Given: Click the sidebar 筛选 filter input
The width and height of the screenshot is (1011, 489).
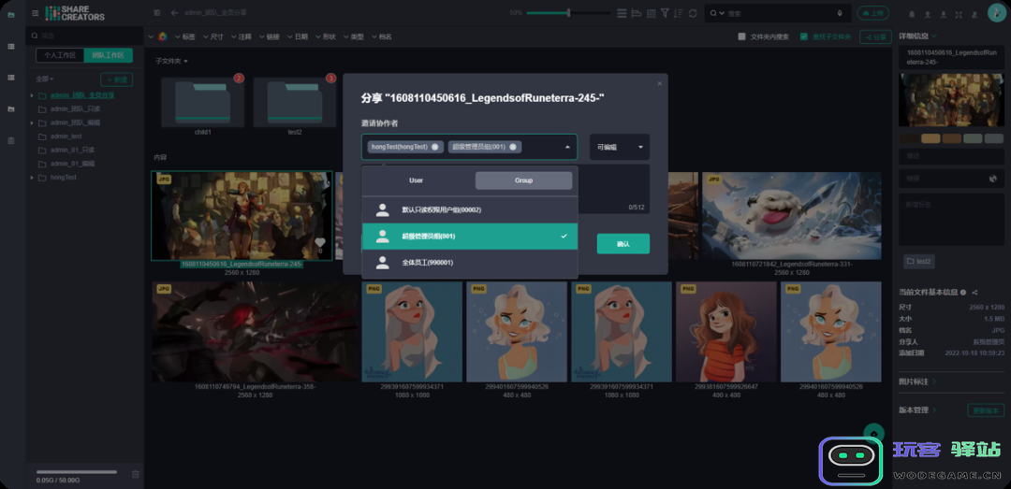Looking at the screenshot, I should (84, 36).
